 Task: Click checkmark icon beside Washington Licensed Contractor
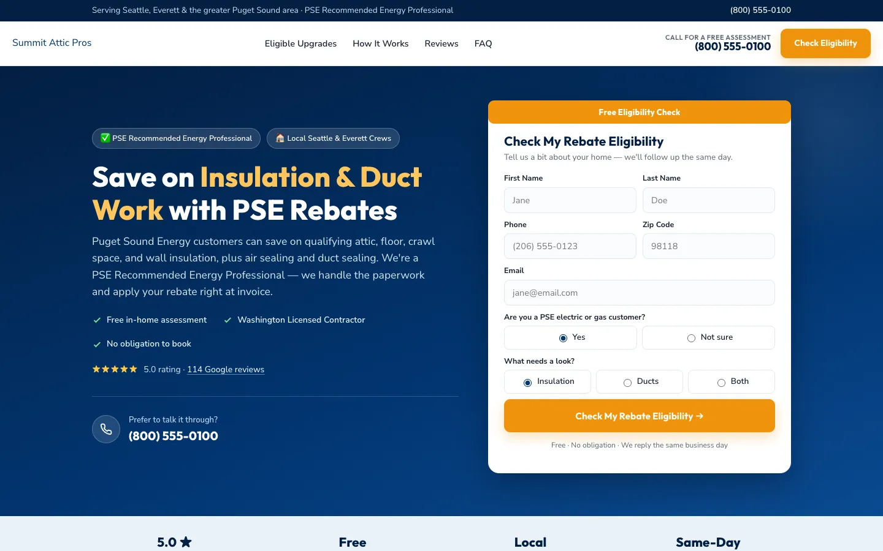[227, 320]
